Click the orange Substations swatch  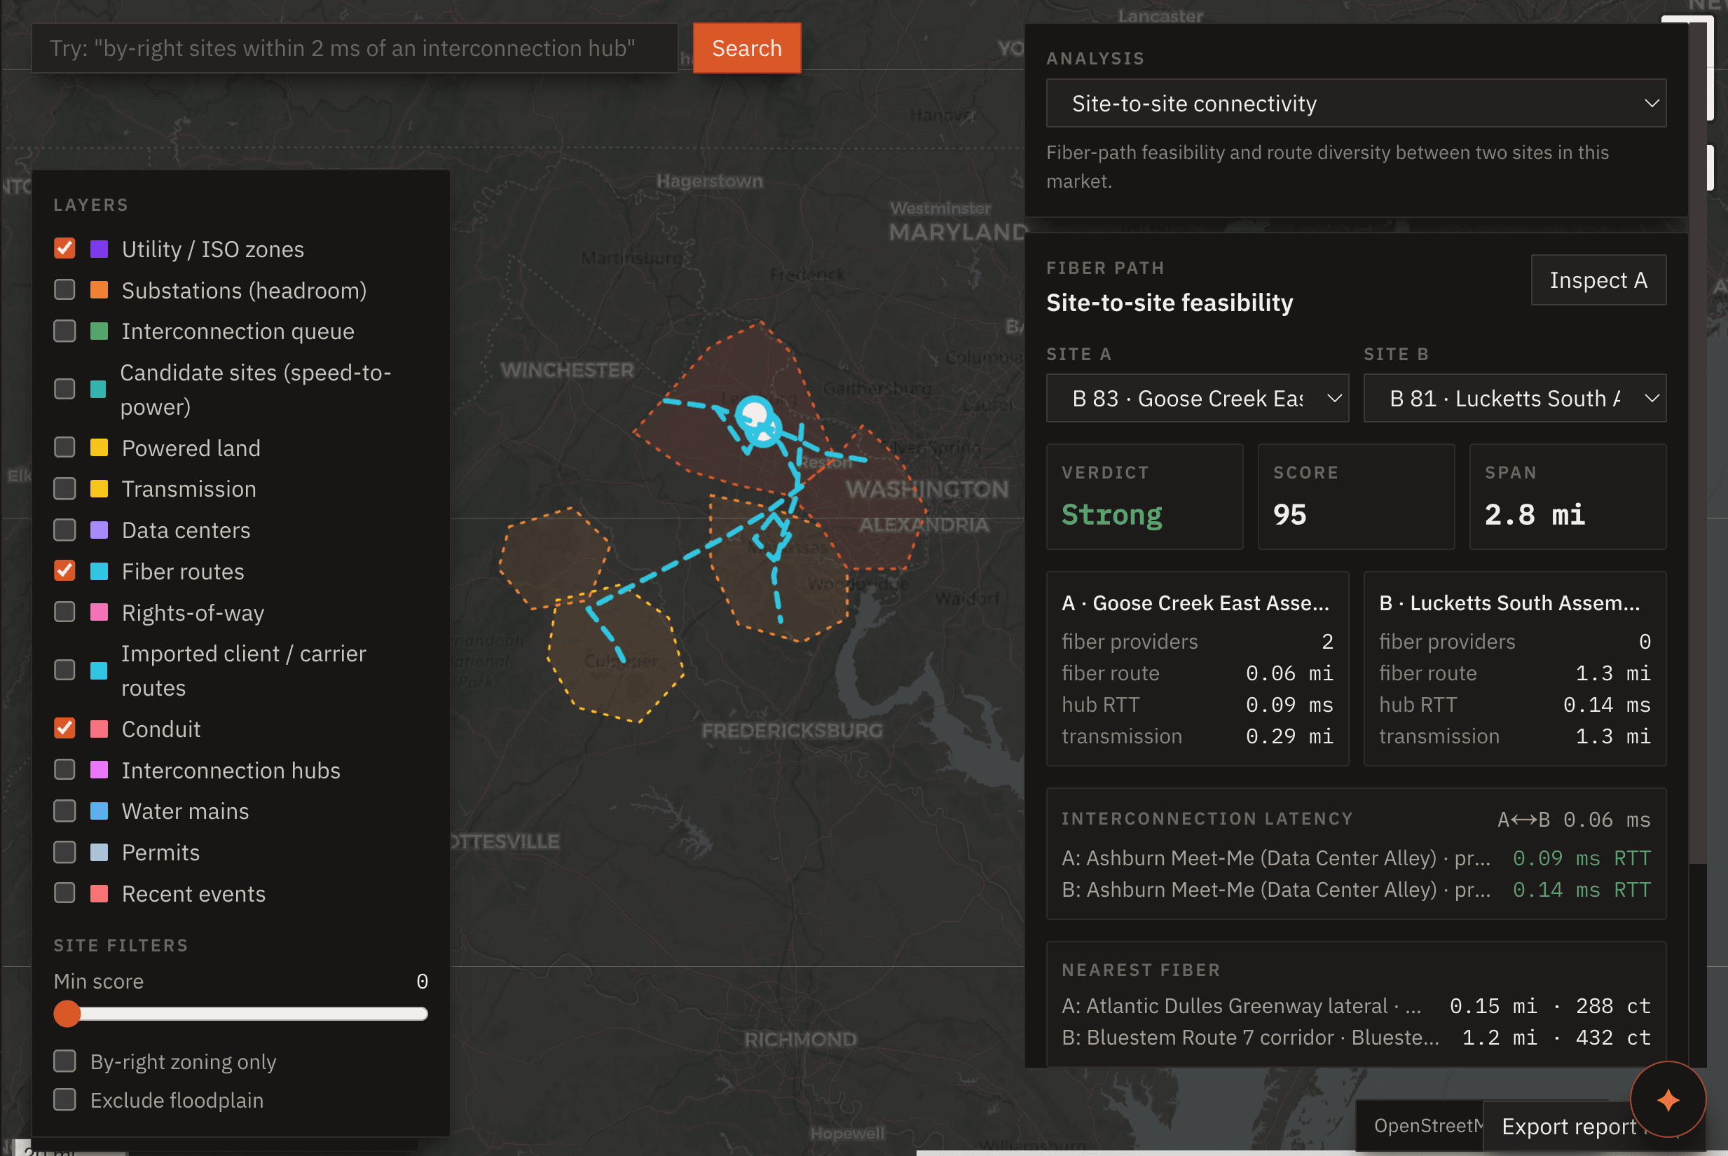click(x=99, y=291)
